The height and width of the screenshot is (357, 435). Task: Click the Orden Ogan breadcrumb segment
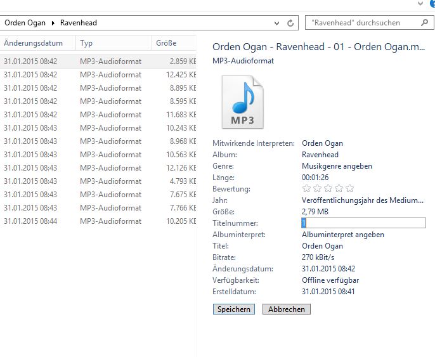point(25,23)
